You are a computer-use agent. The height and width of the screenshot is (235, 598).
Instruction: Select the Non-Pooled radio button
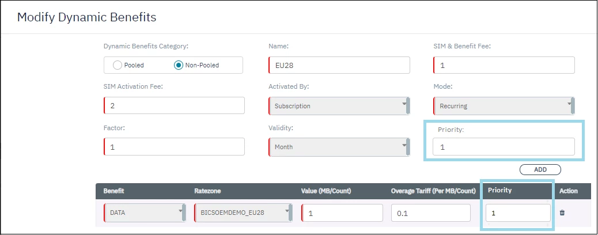click(178, 65)
